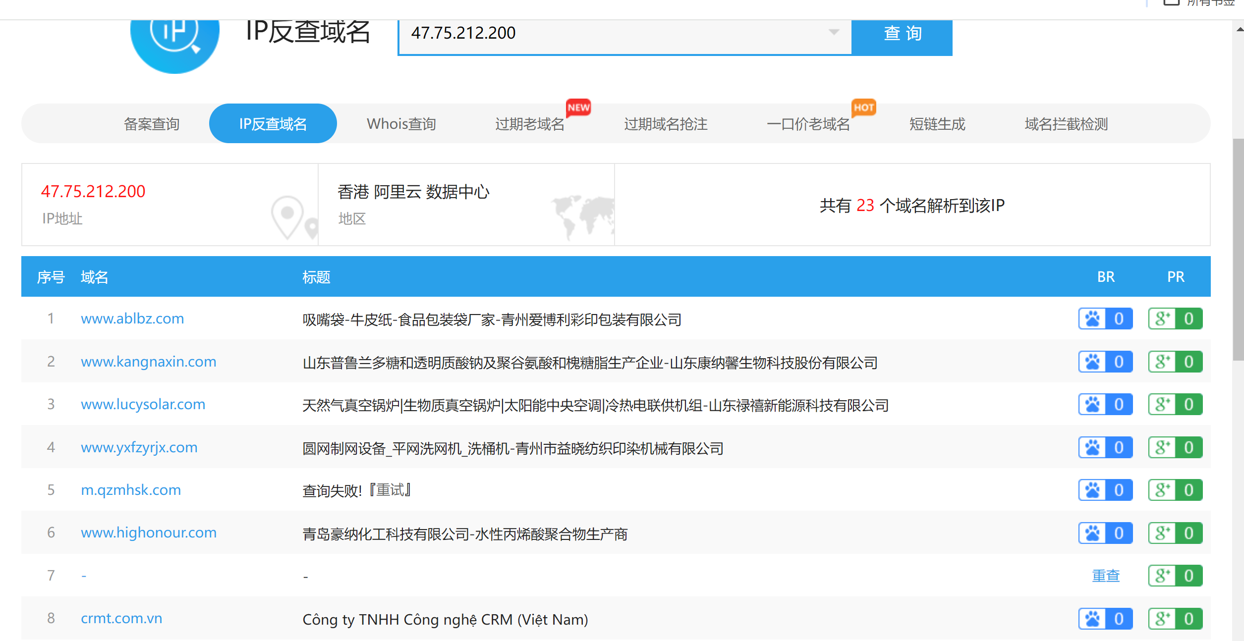Click the title Công ty TNHH Công nghệ CRM
The height and width of the screenshot is (641, 1244).
pyautogui.click(x=445, y=619)
